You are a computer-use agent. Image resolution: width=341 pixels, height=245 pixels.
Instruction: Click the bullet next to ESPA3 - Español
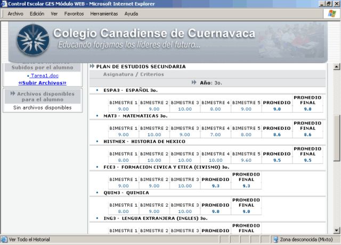pos(97,90)
